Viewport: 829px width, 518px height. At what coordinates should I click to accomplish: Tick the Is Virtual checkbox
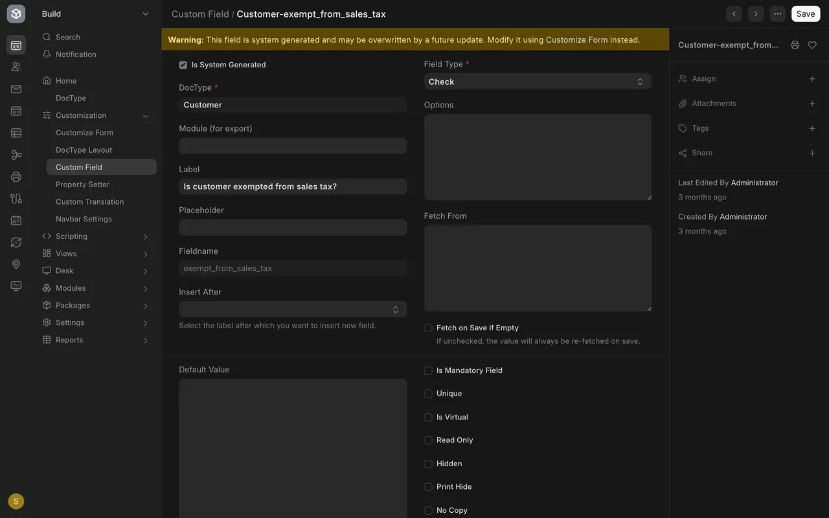[428, 417]
